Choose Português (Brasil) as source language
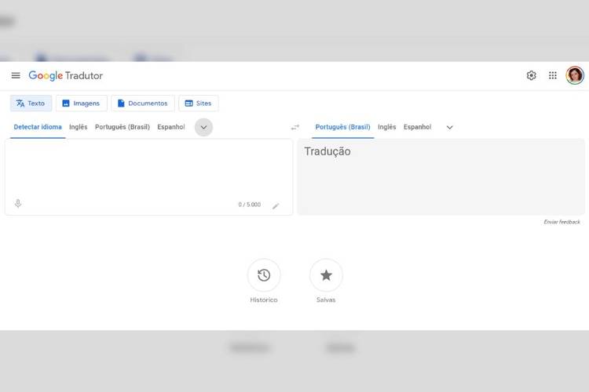The height and width of the screenshot is (392, 589). click(123, 127)
